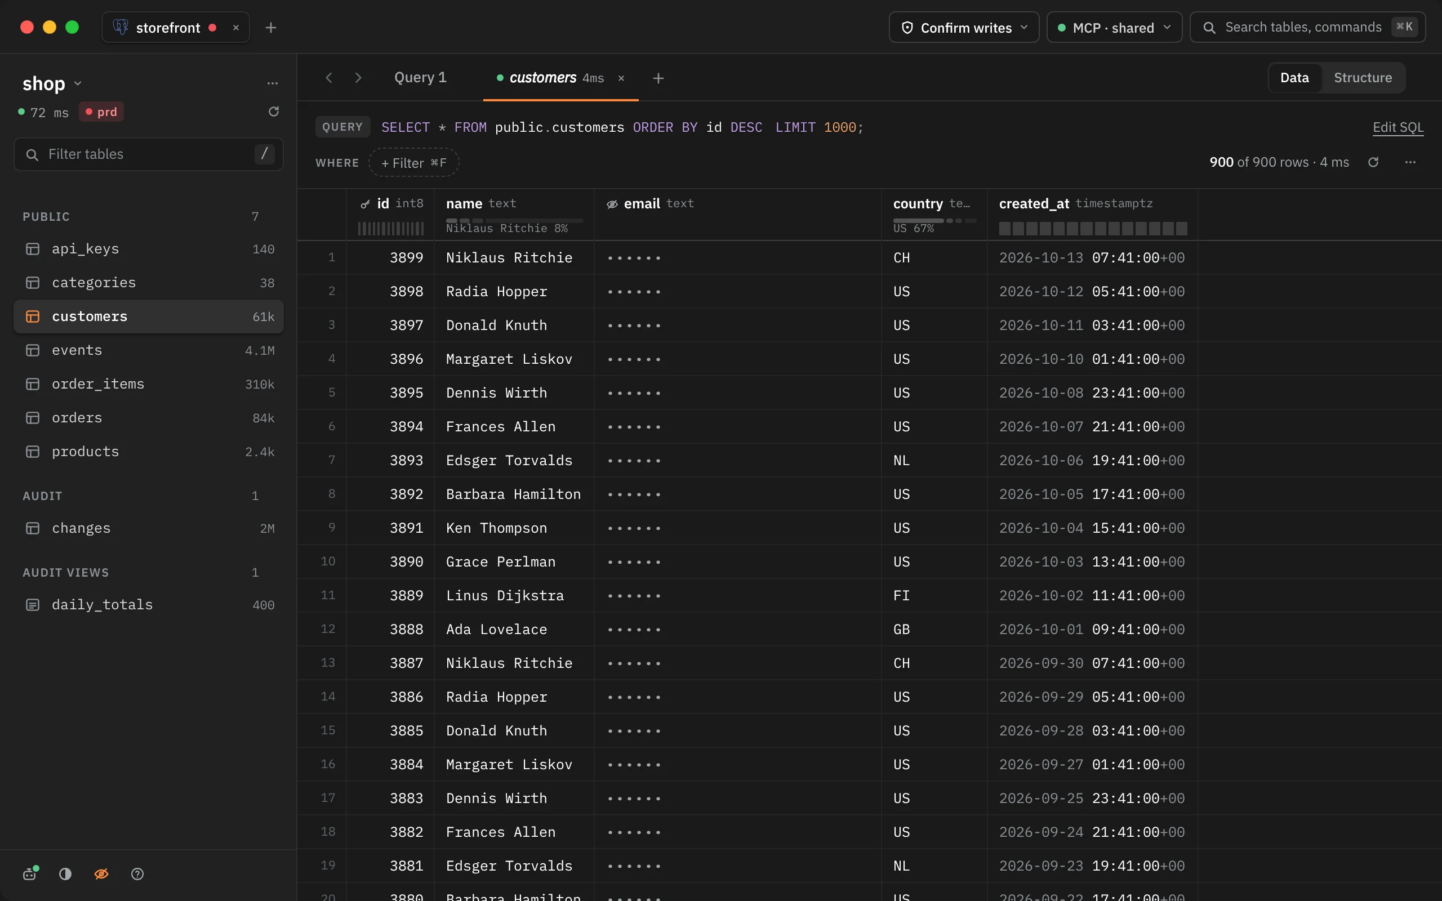
Task: Close the storefront connection tab
Action: click(236, 28)
